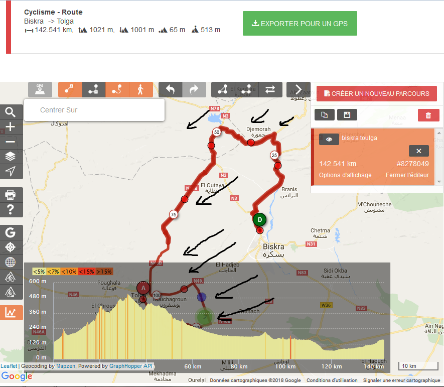Click the Google logo on map
Viewport: 444px width, 387px height.
(x=17, y=376)
